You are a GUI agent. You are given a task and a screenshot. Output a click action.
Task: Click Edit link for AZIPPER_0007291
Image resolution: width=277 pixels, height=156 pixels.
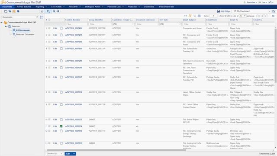(x=55, y=35)
